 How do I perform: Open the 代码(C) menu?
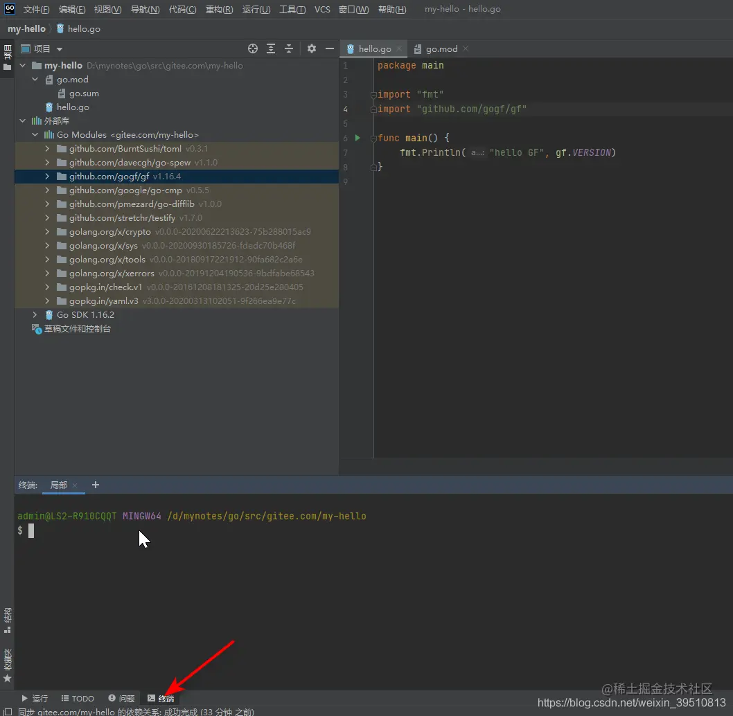pyautogui.click(x=182, y=9)
